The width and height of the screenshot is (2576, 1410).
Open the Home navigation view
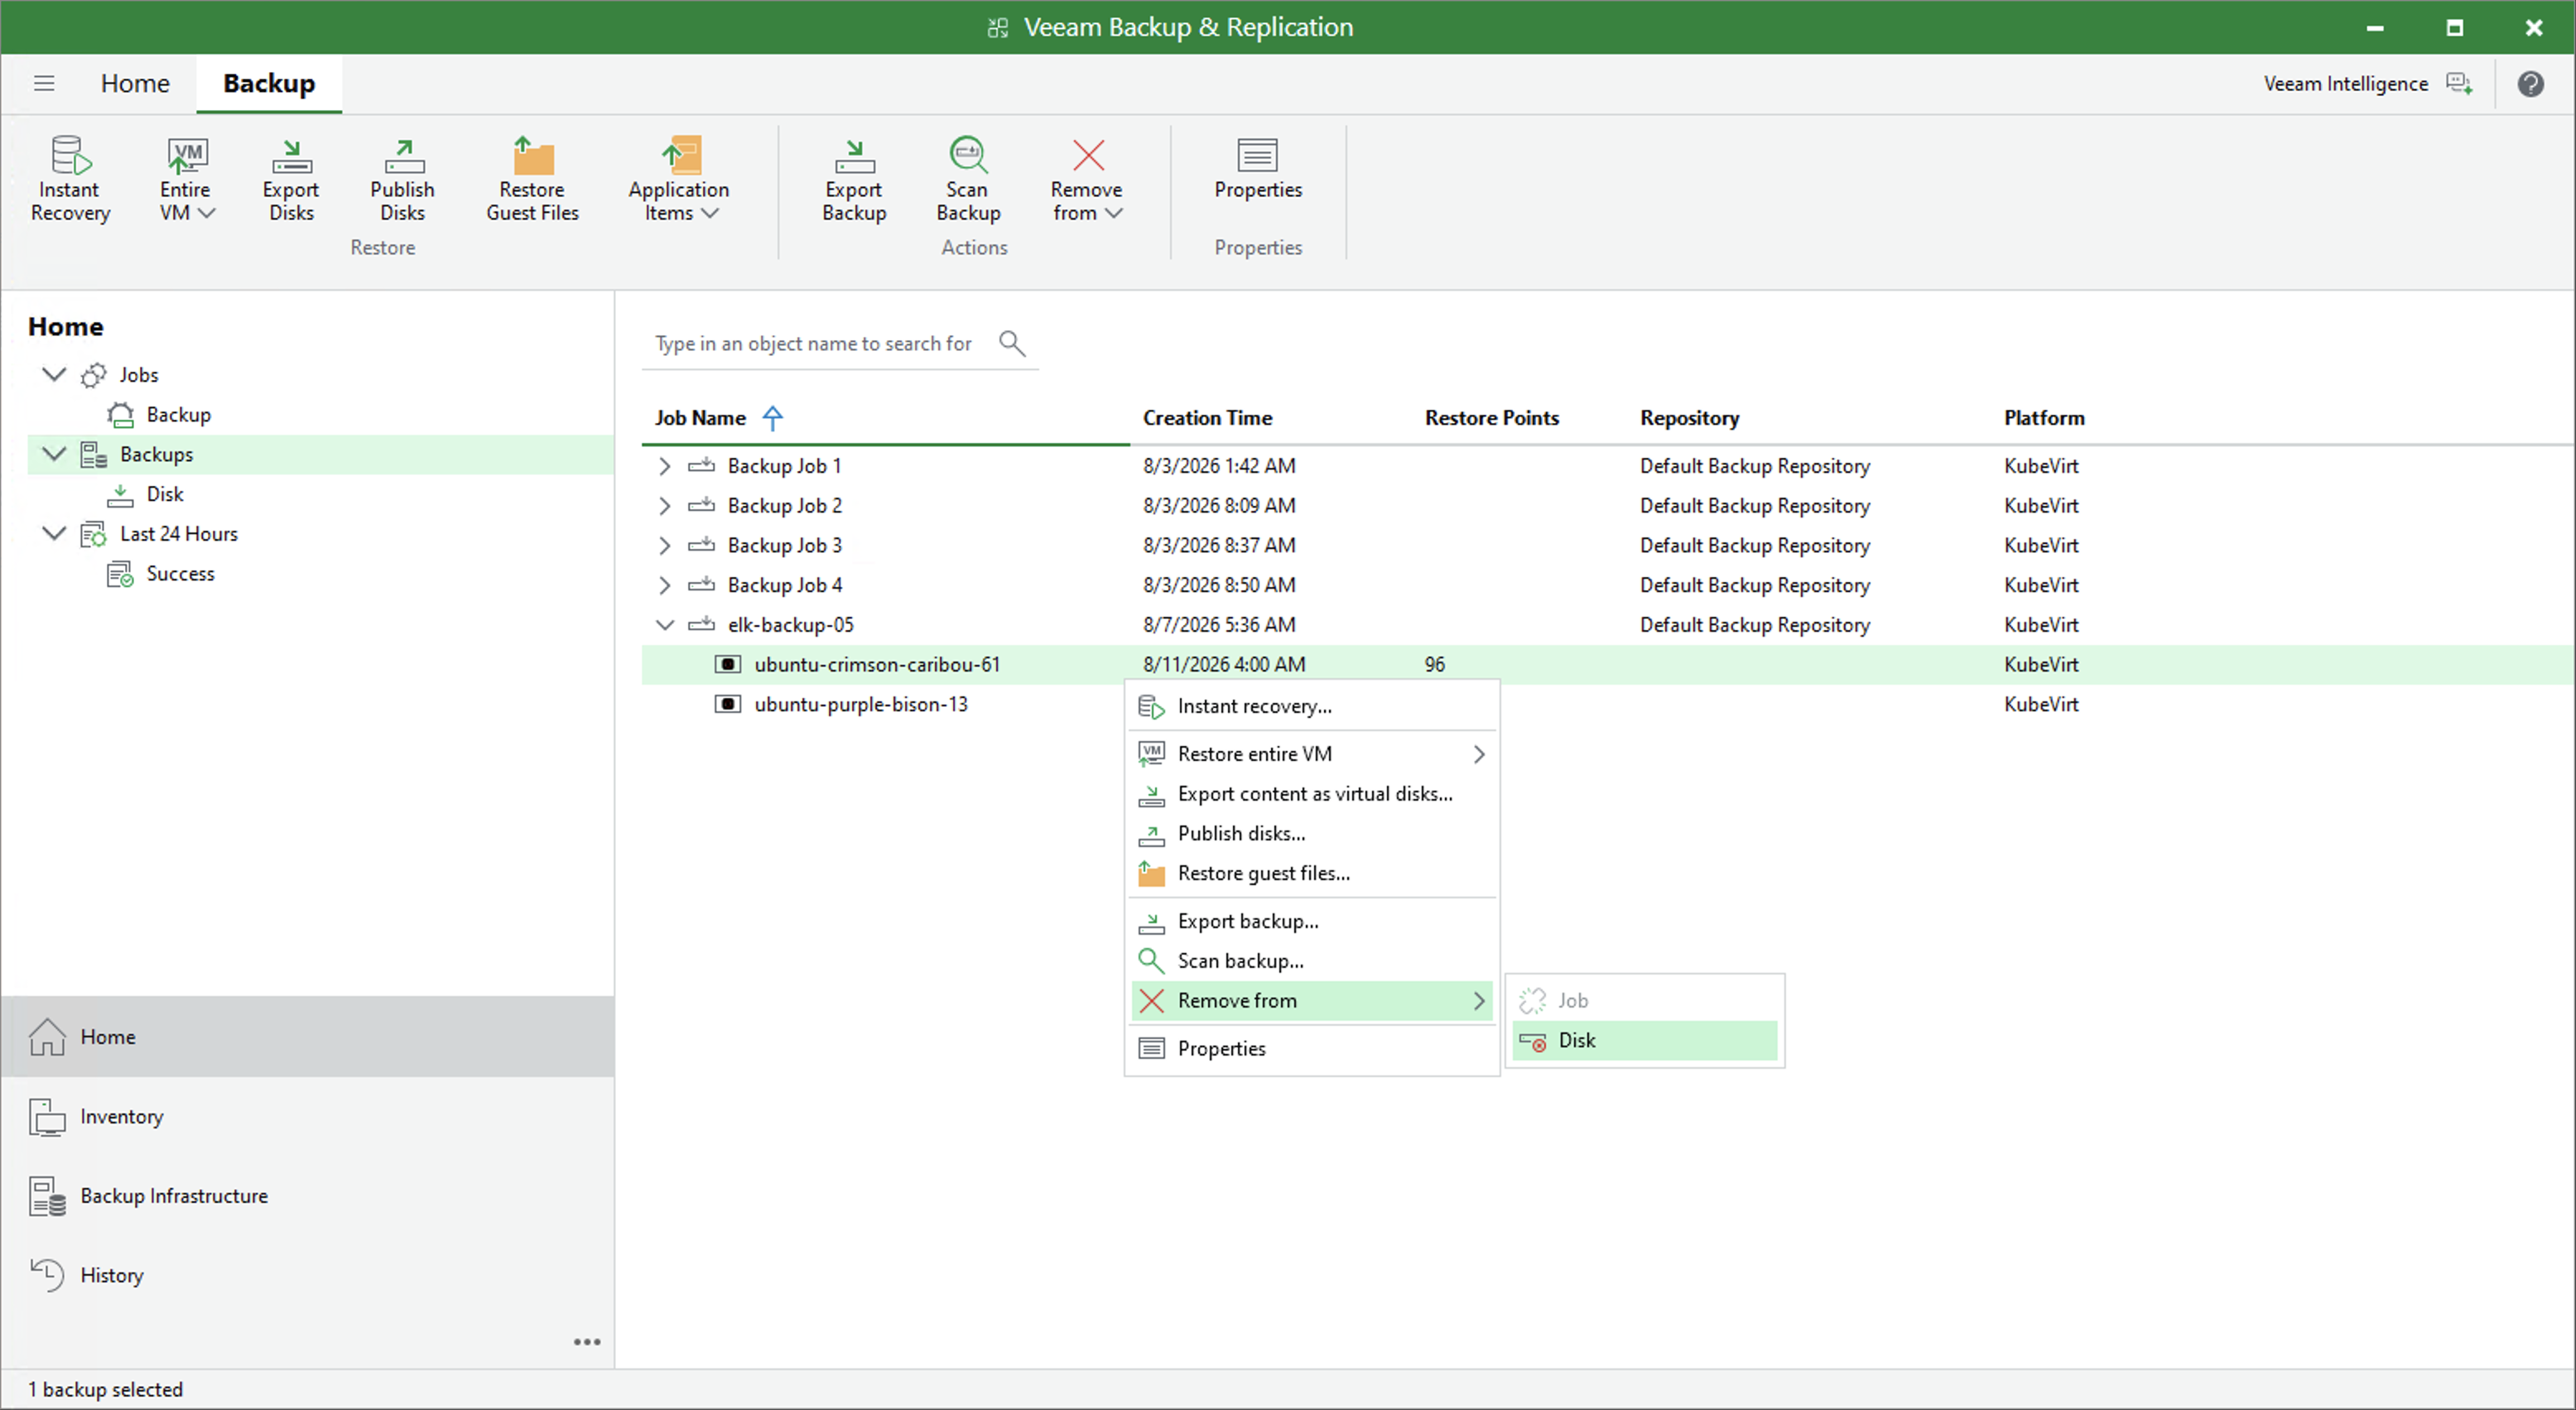[308, 1037]
